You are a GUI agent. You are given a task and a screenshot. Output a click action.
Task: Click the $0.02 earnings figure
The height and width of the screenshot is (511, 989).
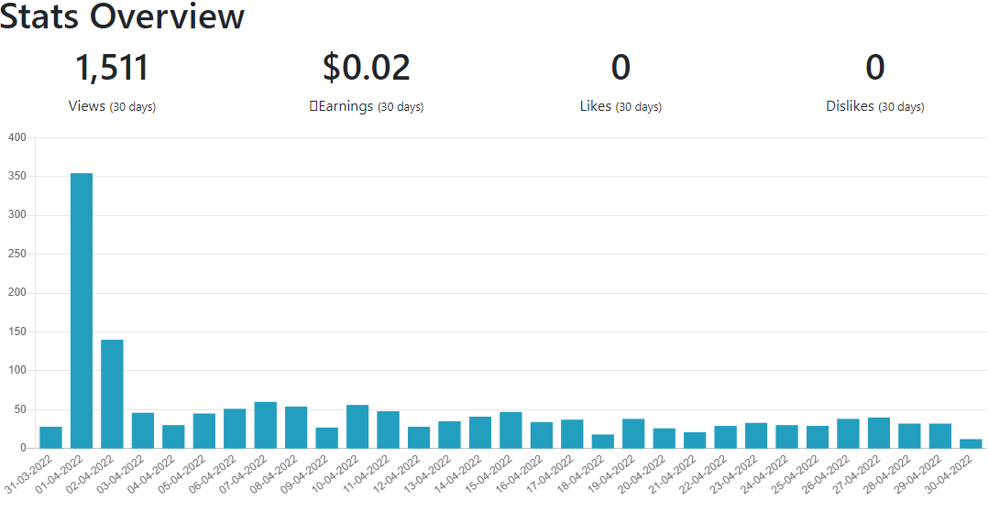[x=367, y=68]
